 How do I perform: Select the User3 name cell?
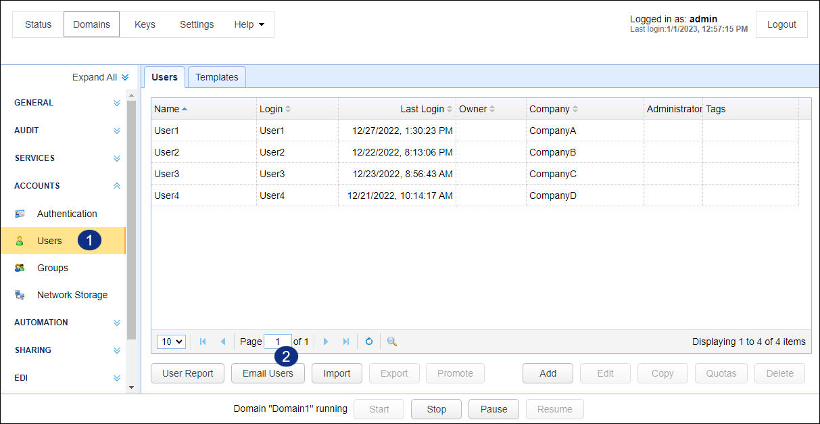pos(203,174)
